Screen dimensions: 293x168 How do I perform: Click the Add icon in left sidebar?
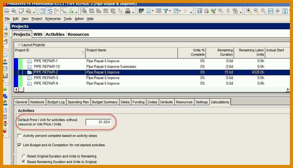(x=5, y=29)
